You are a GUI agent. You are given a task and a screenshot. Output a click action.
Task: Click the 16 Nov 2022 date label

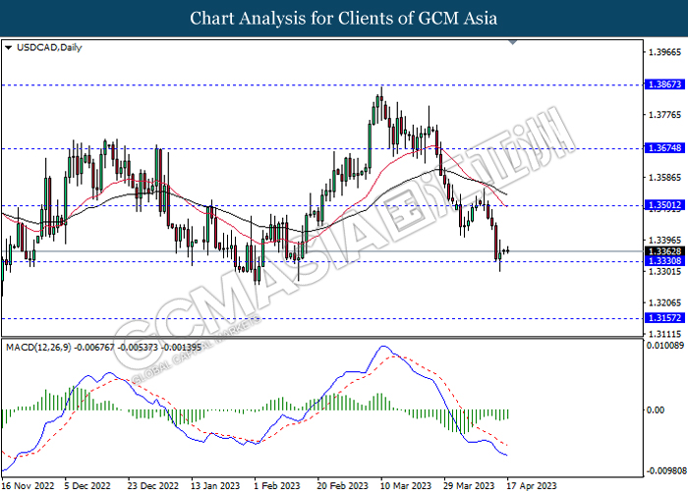[28, 485]
